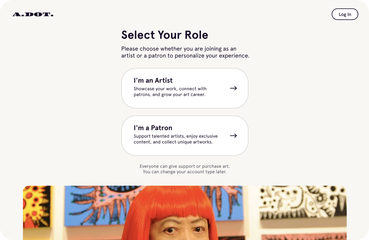Click the arrow on the Artist card
Viewport: 369px width, 240px height.
click(x=233, y=88)
